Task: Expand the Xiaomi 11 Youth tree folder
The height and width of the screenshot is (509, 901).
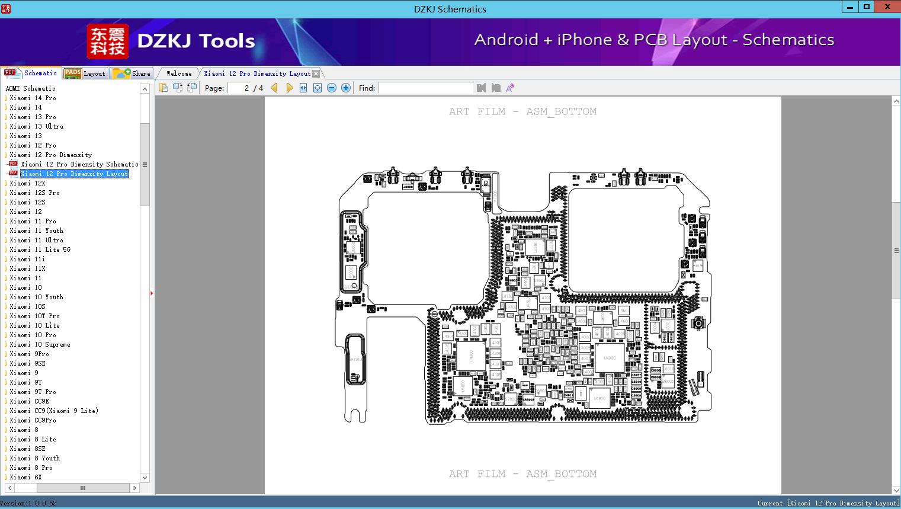Action: [36, 231]
